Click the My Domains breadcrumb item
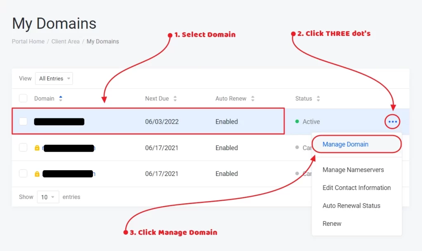This screenshot has width=422, height=251. click(103, 42)
